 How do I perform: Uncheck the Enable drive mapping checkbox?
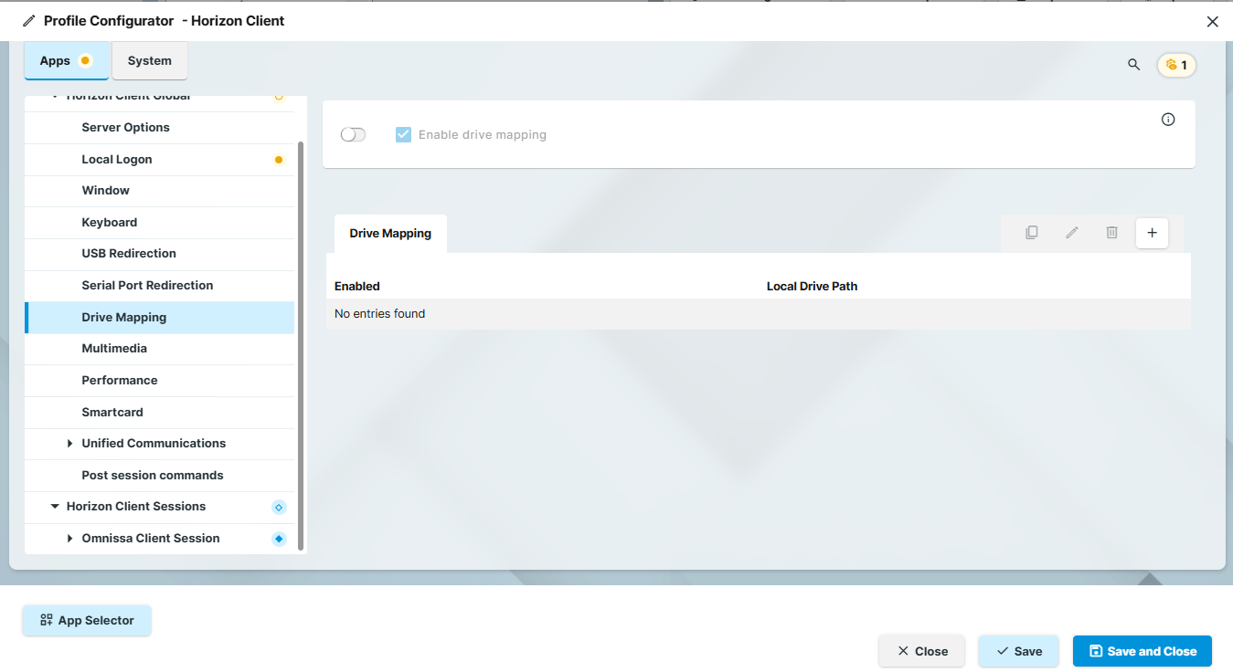[x=403, y=133]
